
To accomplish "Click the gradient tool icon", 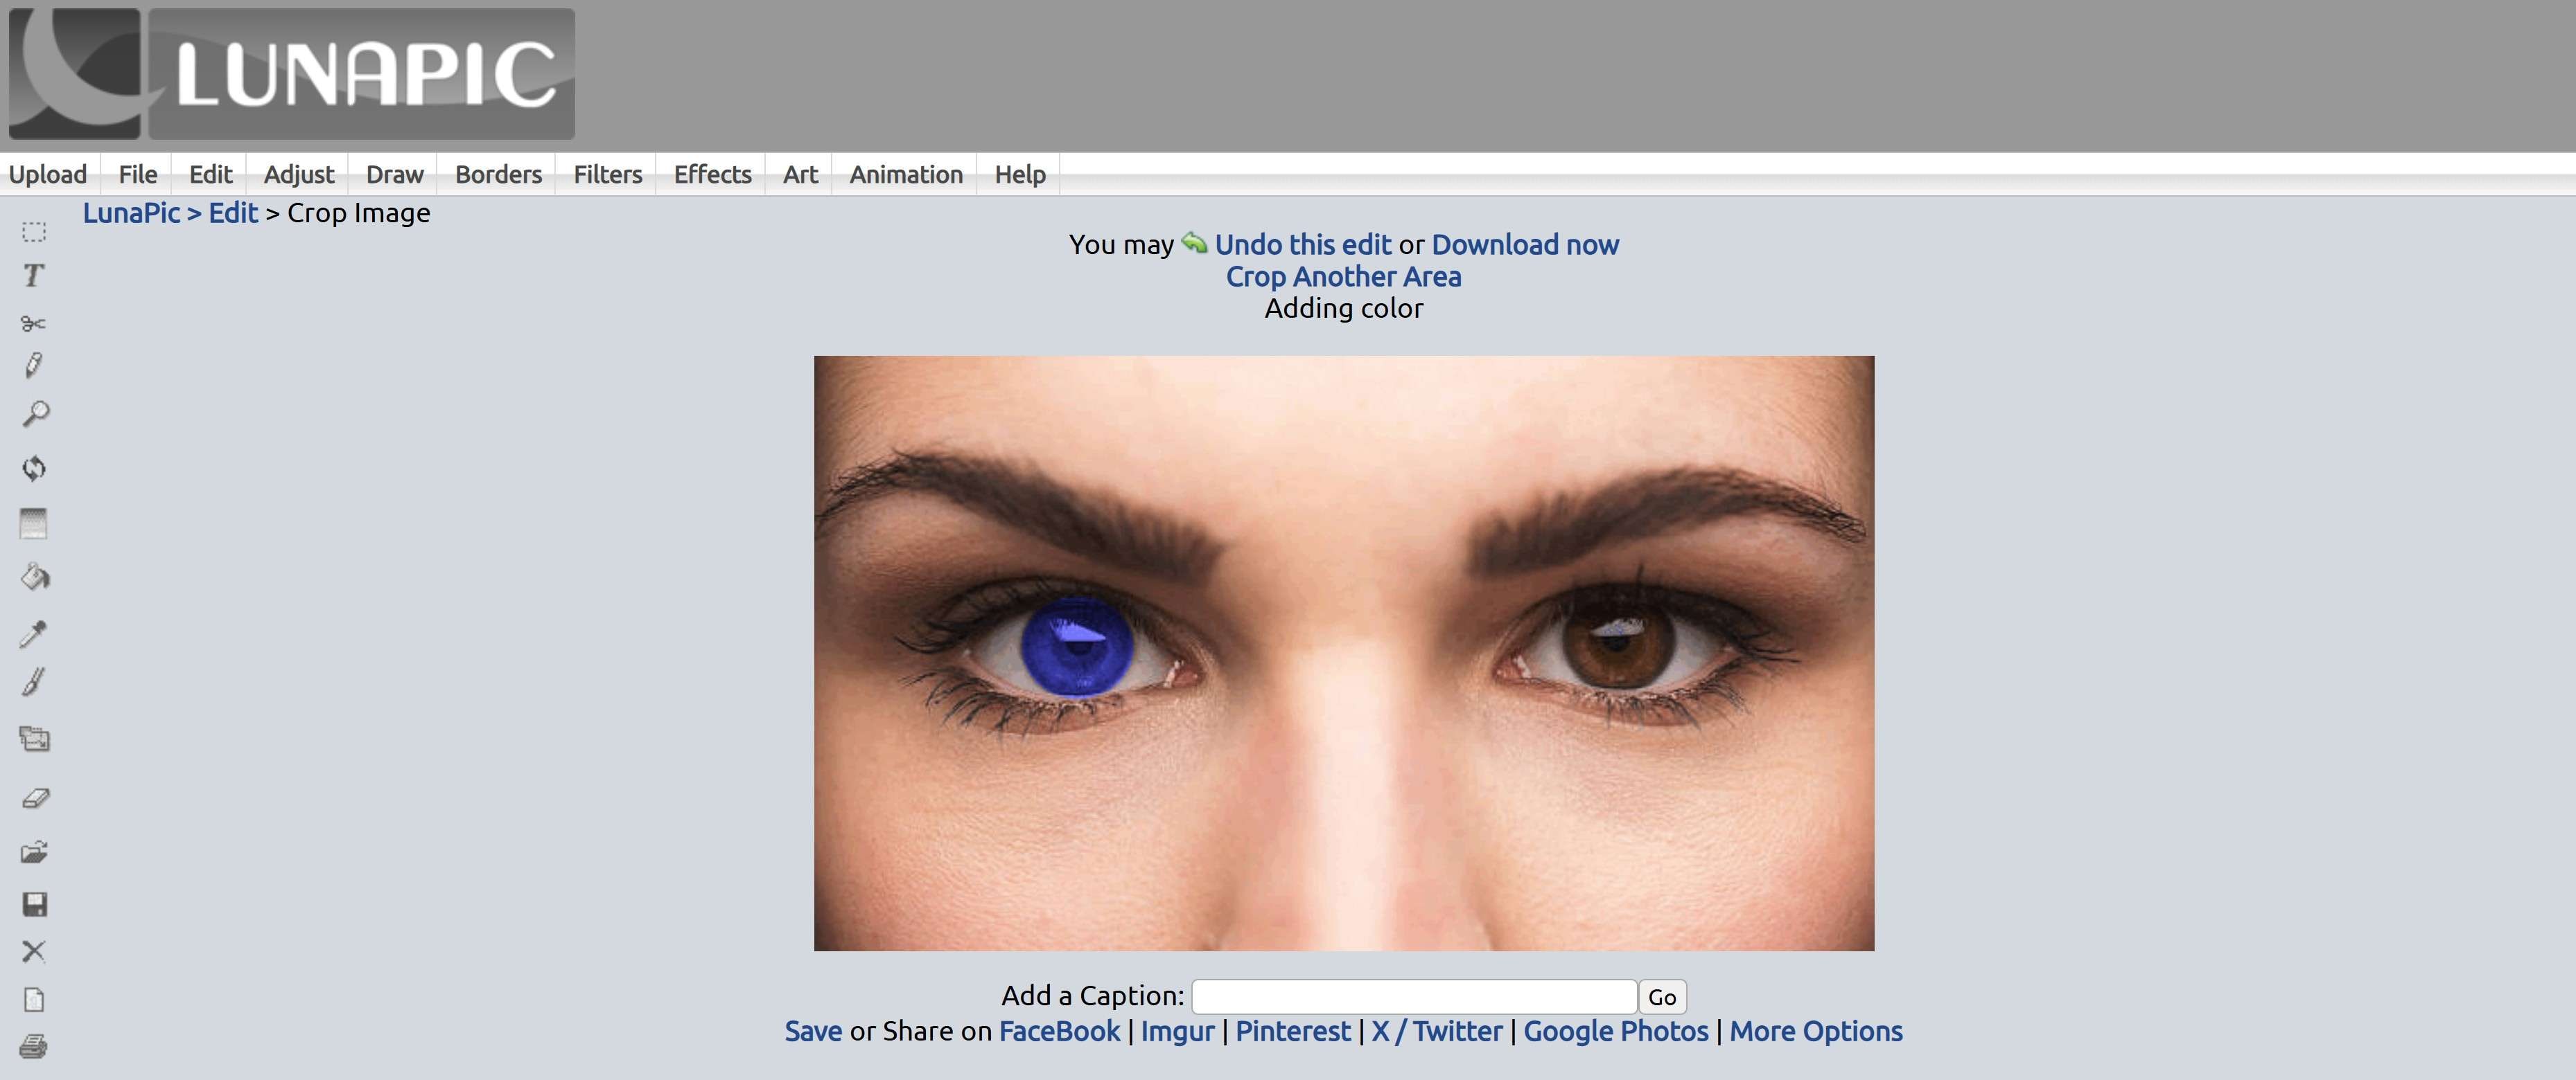I will pos(34,523).
